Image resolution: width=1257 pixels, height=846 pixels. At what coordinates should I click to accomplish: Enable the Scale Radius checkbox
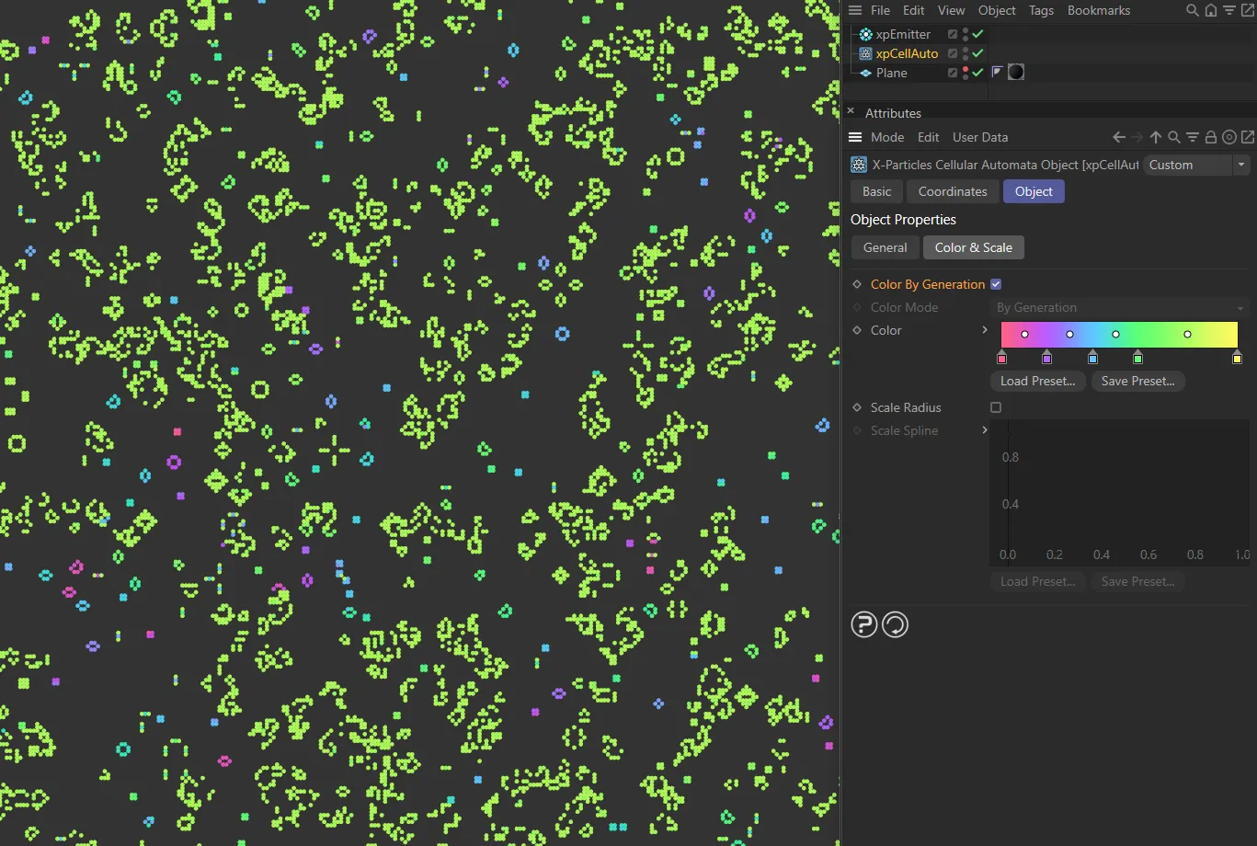coord(996,407)
